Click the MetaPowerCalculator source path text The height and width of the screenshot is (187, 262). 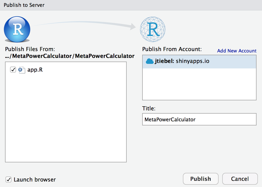70,56
